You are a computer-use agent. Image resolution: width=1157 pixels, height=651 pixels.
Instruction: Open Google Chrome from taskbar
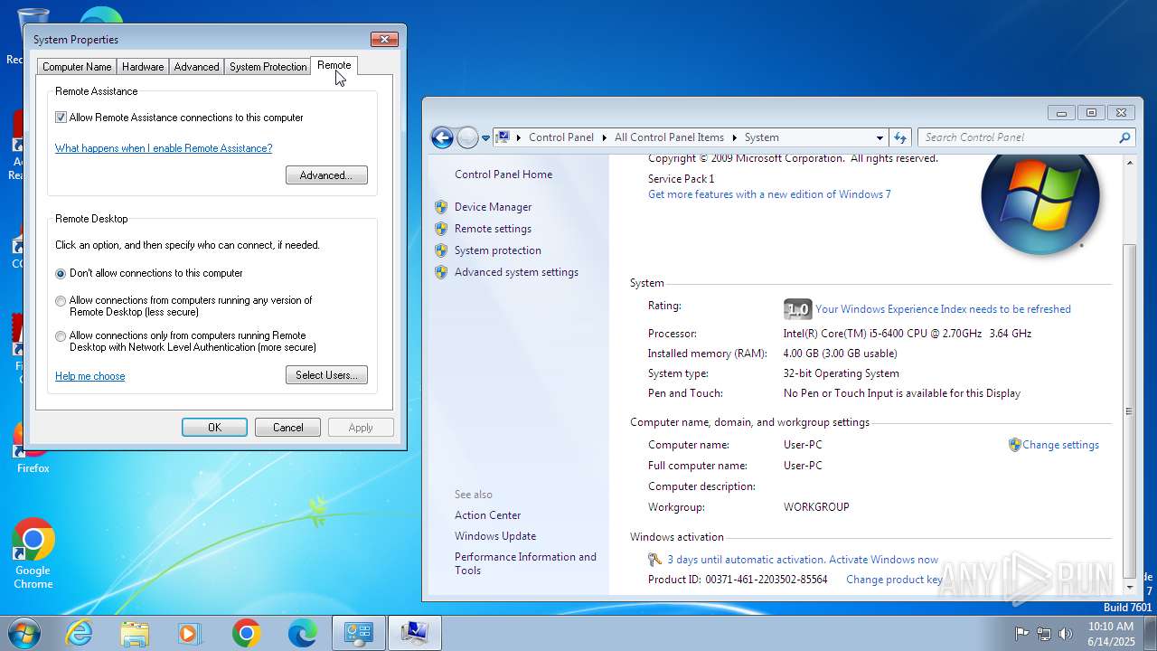pyautogui.click(x=246, y=633)
